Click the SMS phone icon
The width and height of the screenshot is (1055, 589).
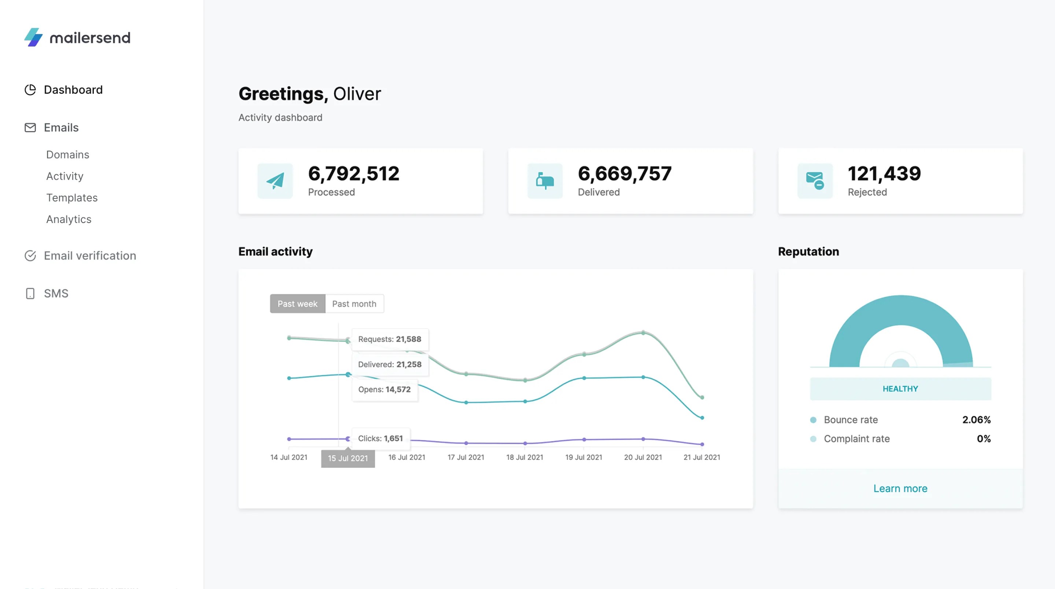(x=30, y=293)
